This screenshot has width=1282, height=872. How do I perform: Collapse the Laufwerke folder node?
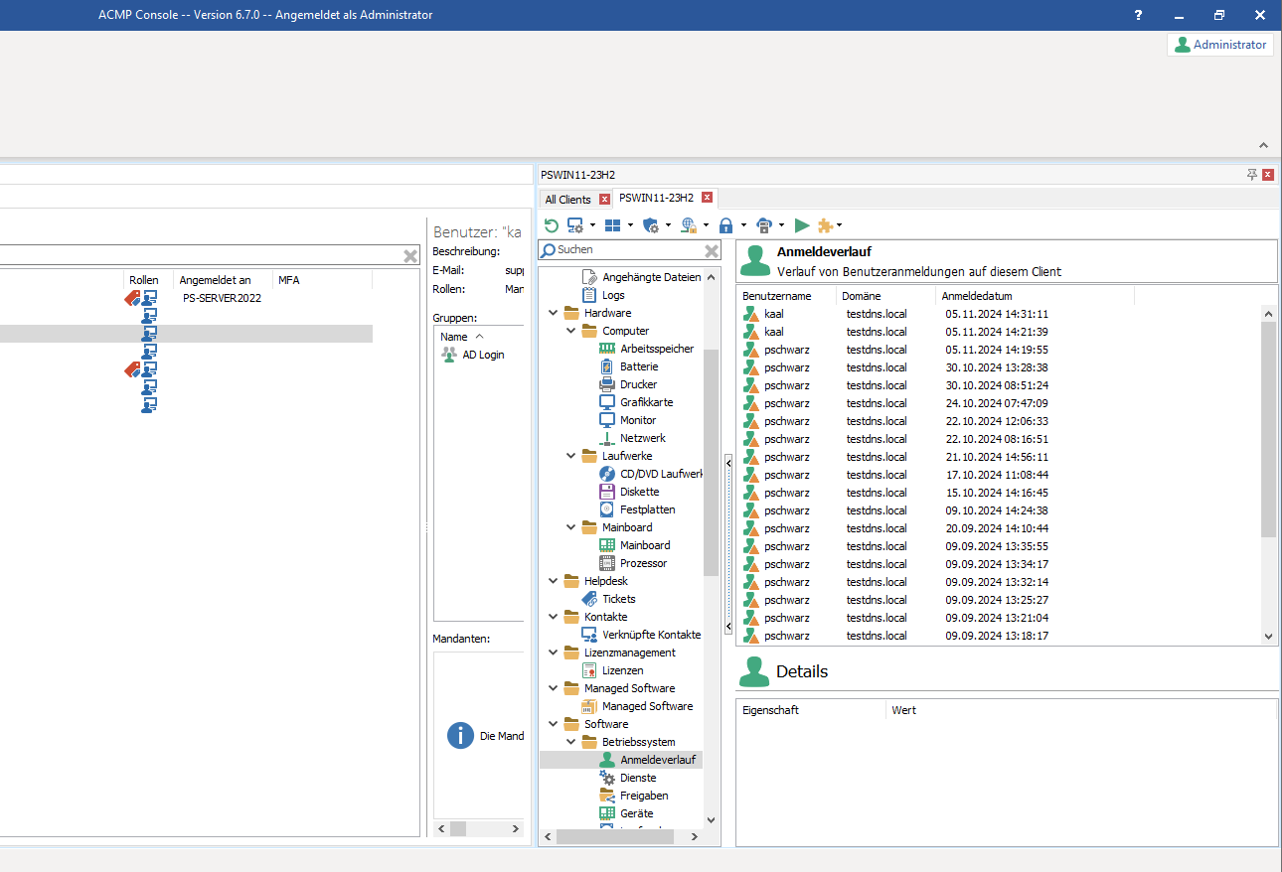click(571, 456)
